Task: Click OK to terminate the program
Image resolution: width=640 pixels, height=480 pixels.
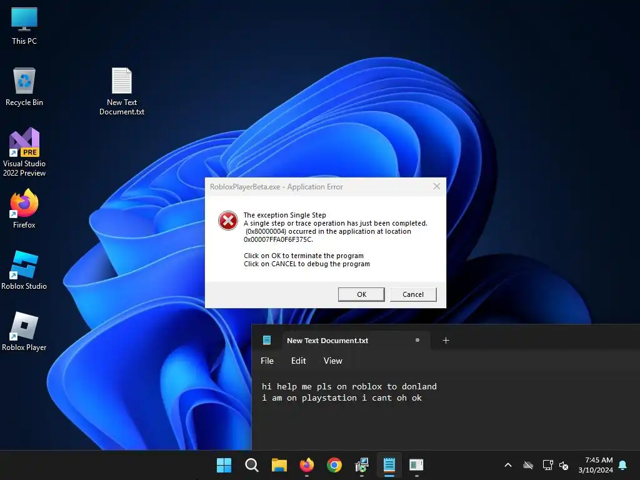Action: click(x=361, y=294)
